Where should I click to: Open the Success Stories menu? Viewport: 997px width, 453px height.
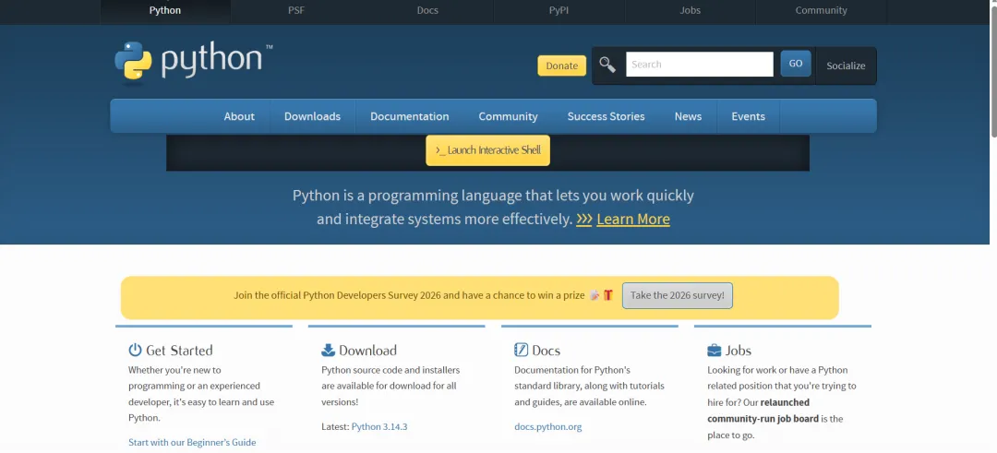[x=606, y=116]
